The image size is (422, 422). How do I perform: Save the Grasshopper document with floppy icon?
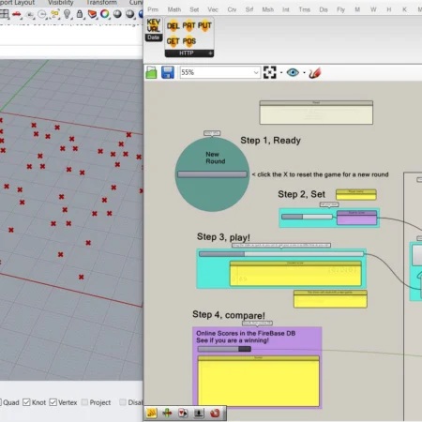click(168, 72)
